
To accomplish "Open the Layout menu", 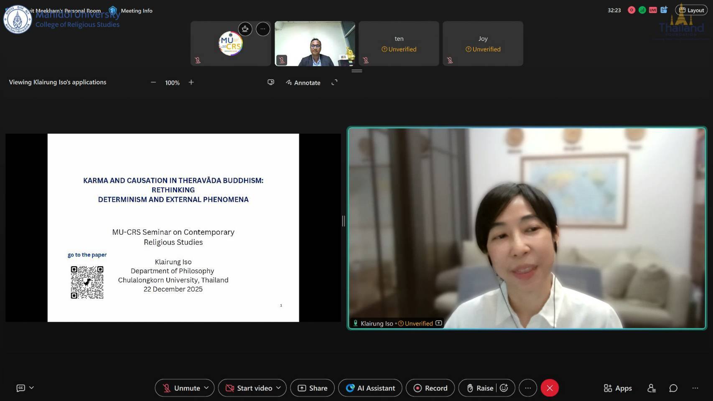I will (691, 10).
